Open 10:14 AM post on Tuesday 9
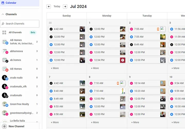The height and width of the screenshot is (129, 185). click(147, 83)
